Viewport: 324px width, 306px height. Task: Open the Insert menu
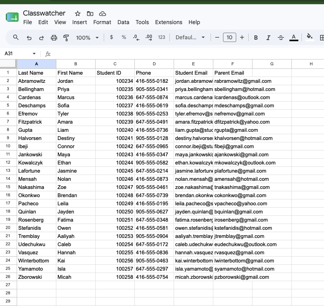[x=80, y=22]
